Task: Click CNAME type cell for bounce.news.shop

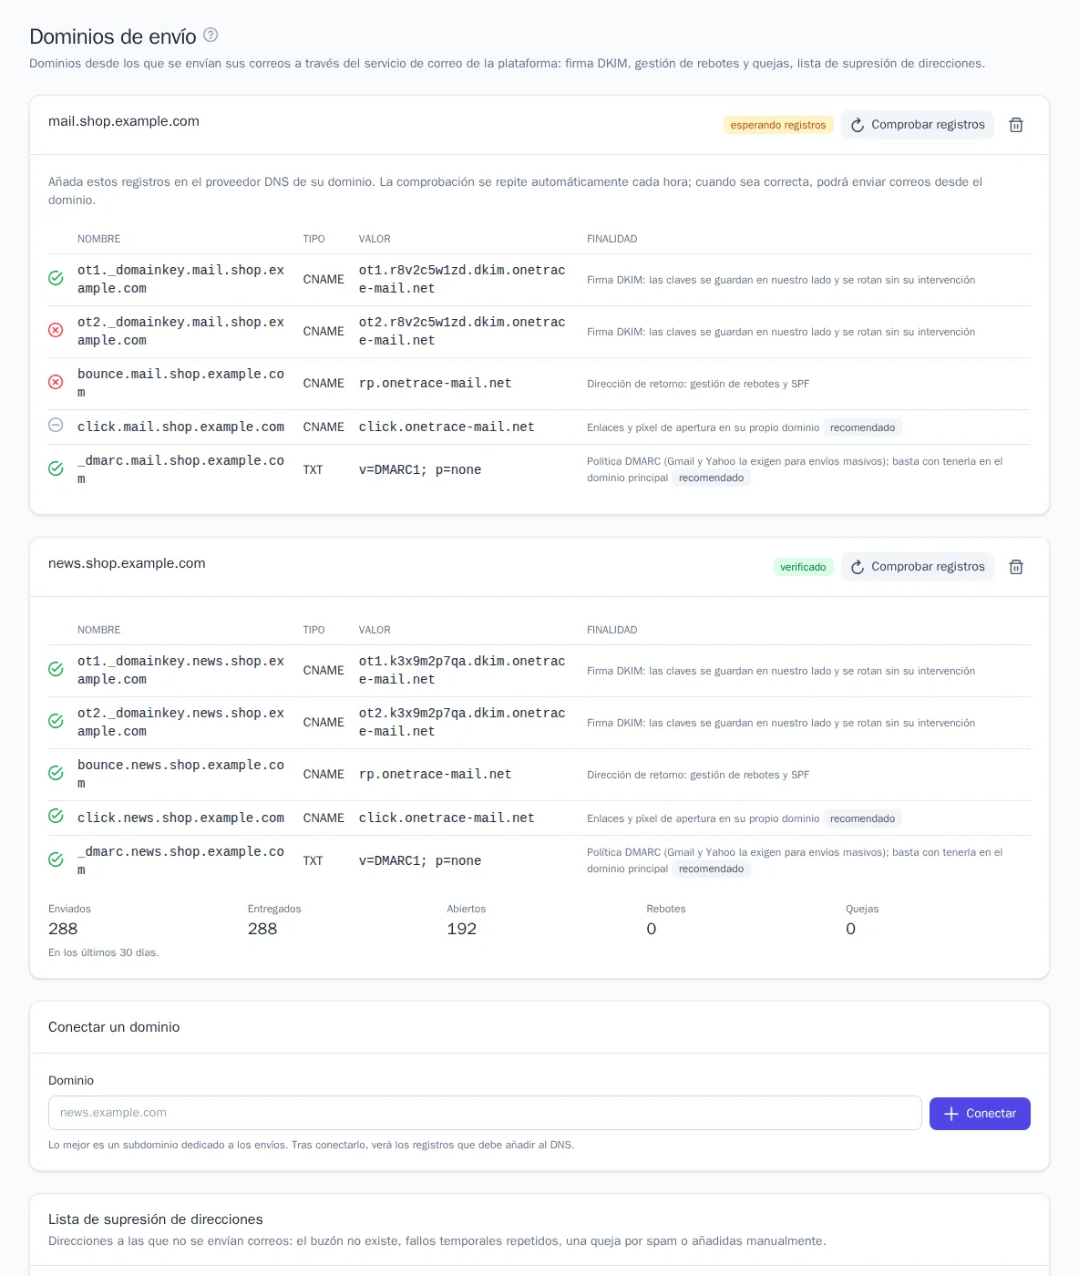Action: point(324,774)
